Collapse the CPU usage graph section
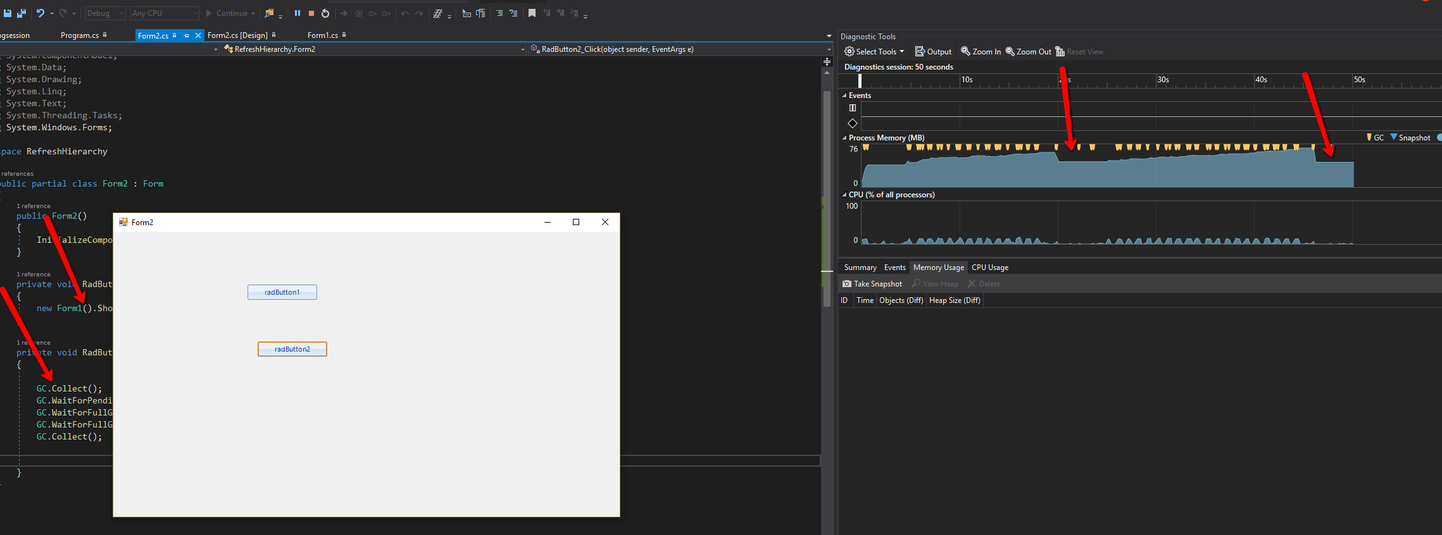 (x=844, y=195)
